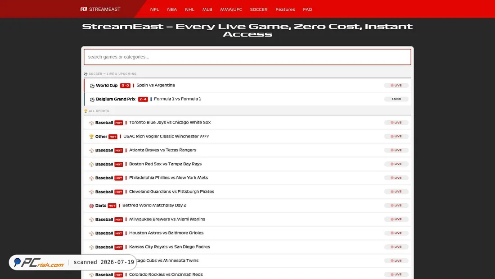The height and width of the screenshot is (279, 495).
Task: Click LIVE badge for Houston Astros game
Action: tap(396, 233)
